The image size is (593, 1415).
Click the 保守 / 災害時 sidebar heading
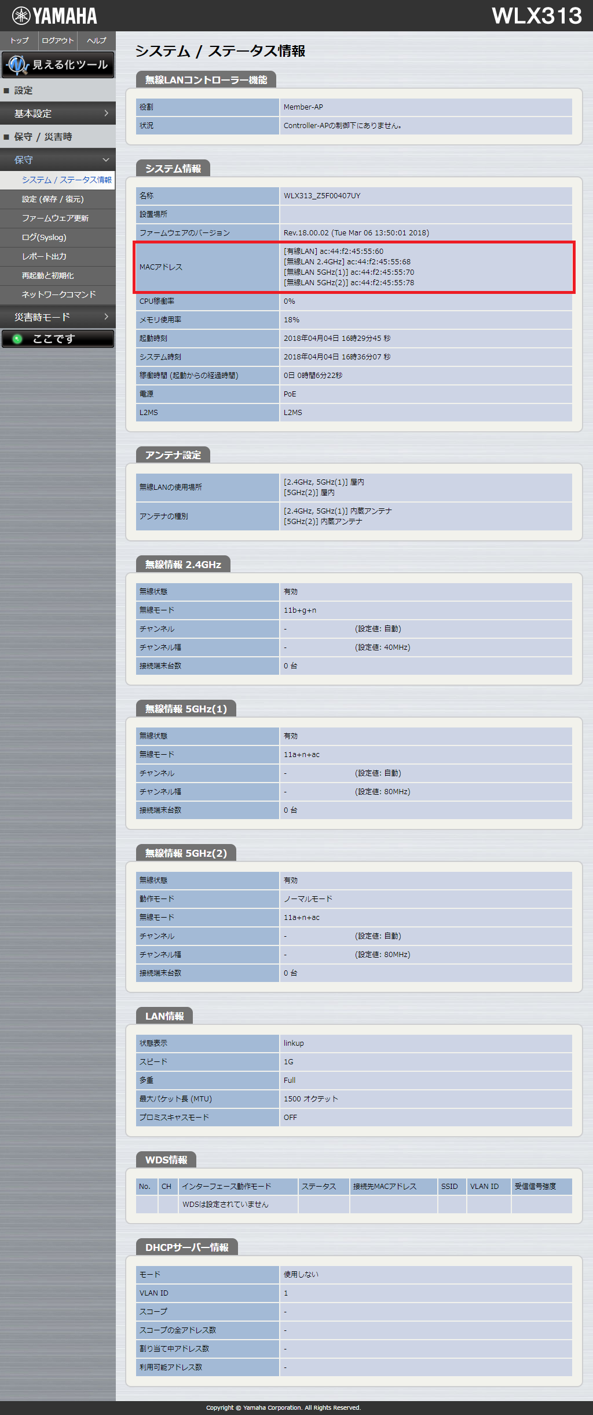point(58,137)
